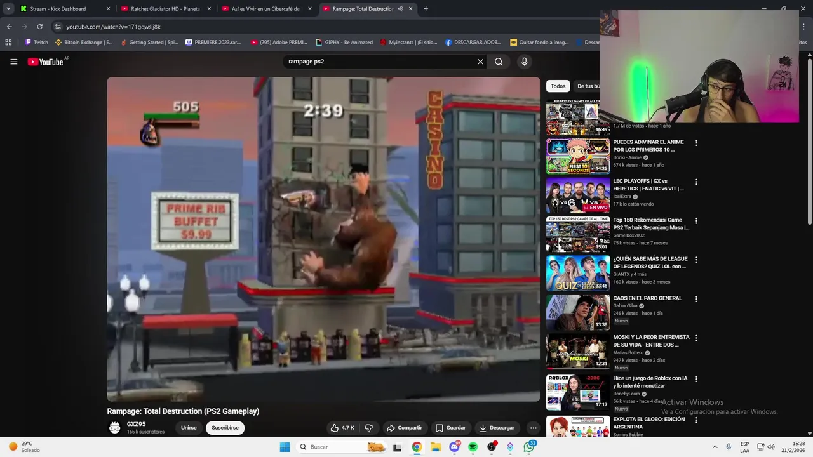Open 'PREMIERE 2023.rar' bookmark
813x457 pixels.
click(x=213, y=43)
